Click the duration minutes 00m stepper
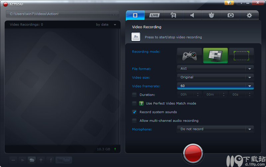The width and height of the screenshot is (266, 167). (223, 95)
